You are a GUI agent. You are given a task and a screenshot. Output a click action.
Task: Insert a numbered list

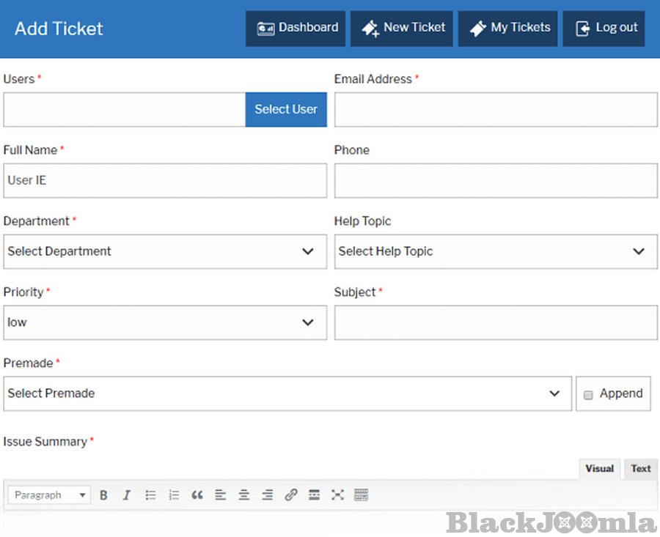tap(174, 495)
